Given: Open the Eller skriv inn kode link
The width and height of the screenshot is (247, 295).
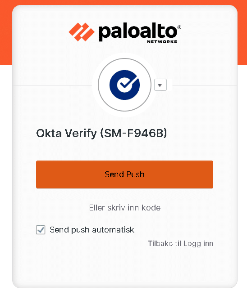Looking at the screenshot, I should coord(125,208).
